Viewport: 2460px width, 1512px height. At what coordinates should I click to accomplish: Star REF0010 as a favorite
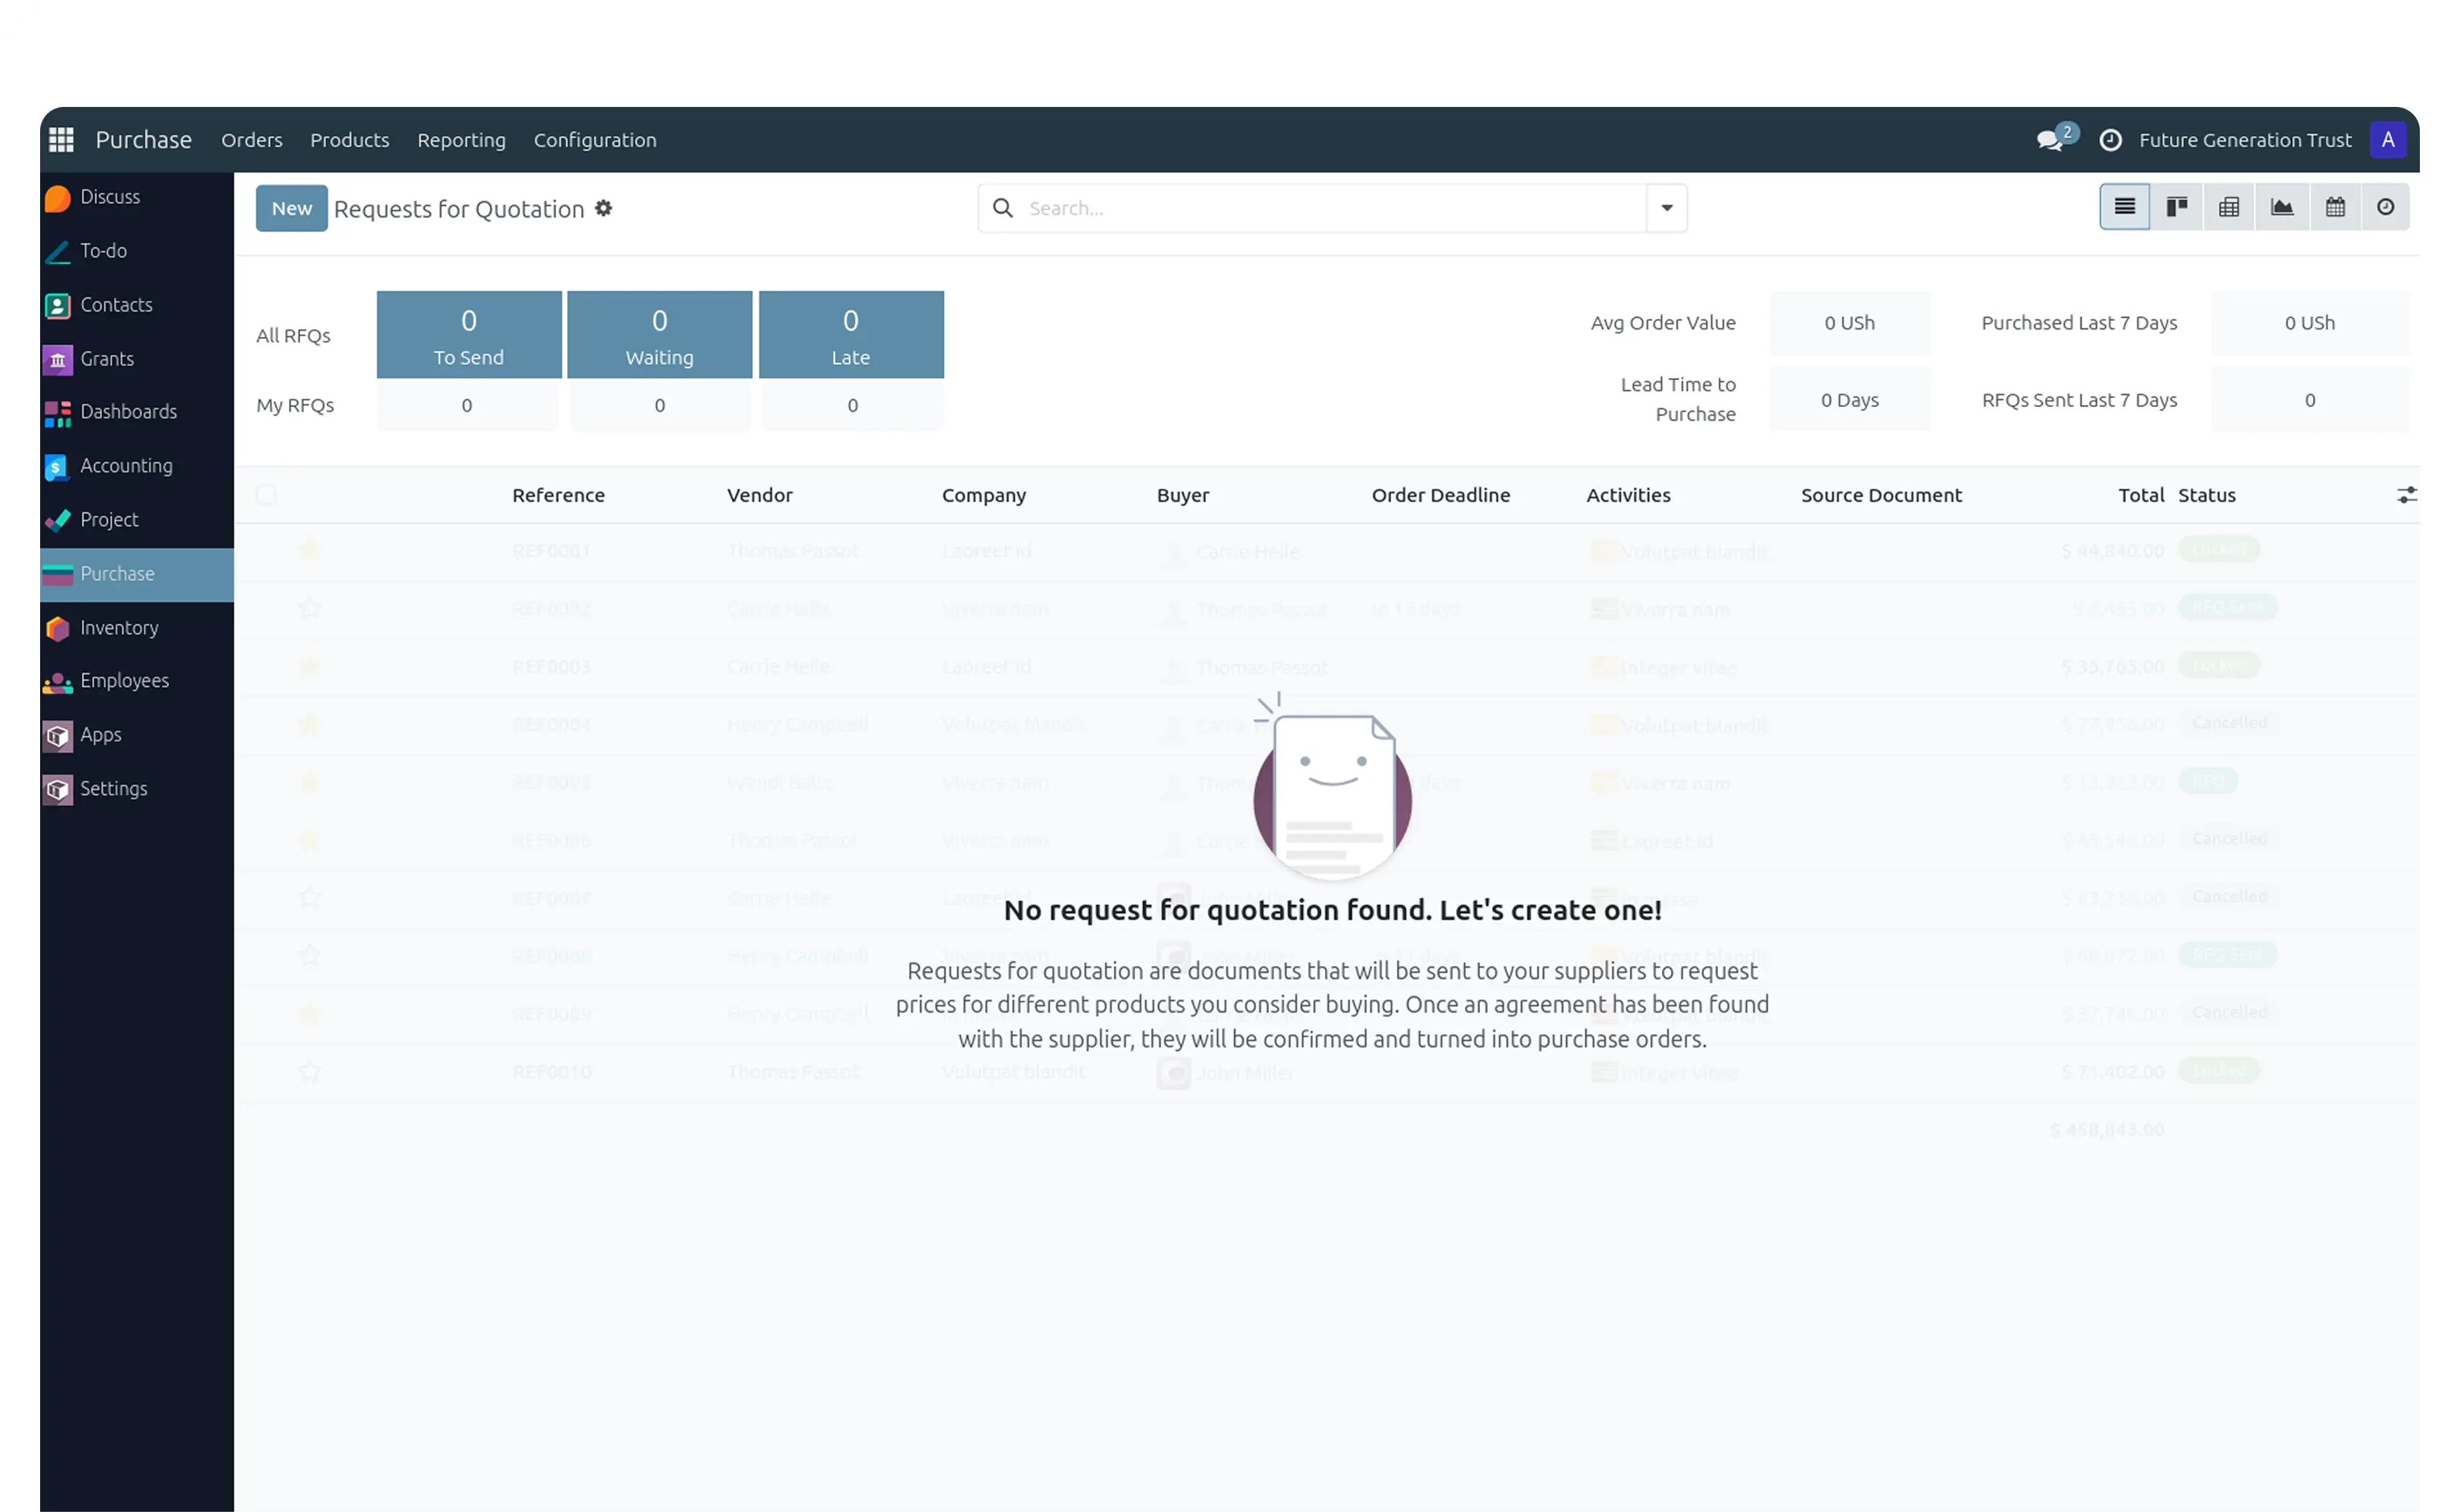point(310,1071)
